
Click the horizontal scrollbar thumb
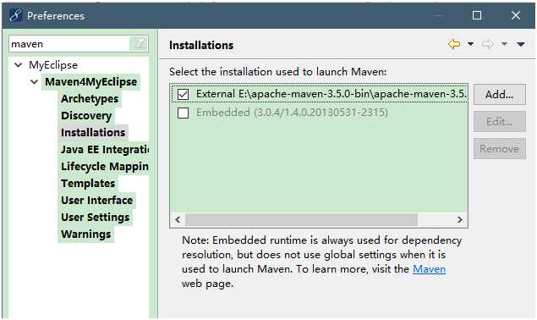click(x=301, y=219)
